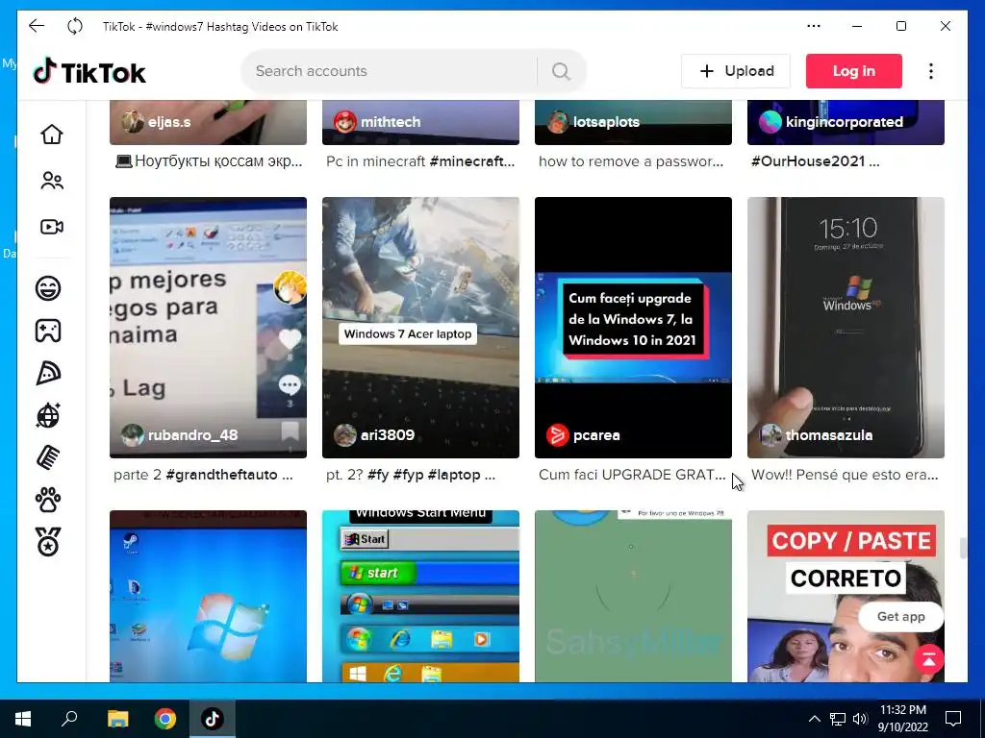The image size is (985, 738).
Task: Select the Sports medal category icon
Action: (x=48, y=542)
